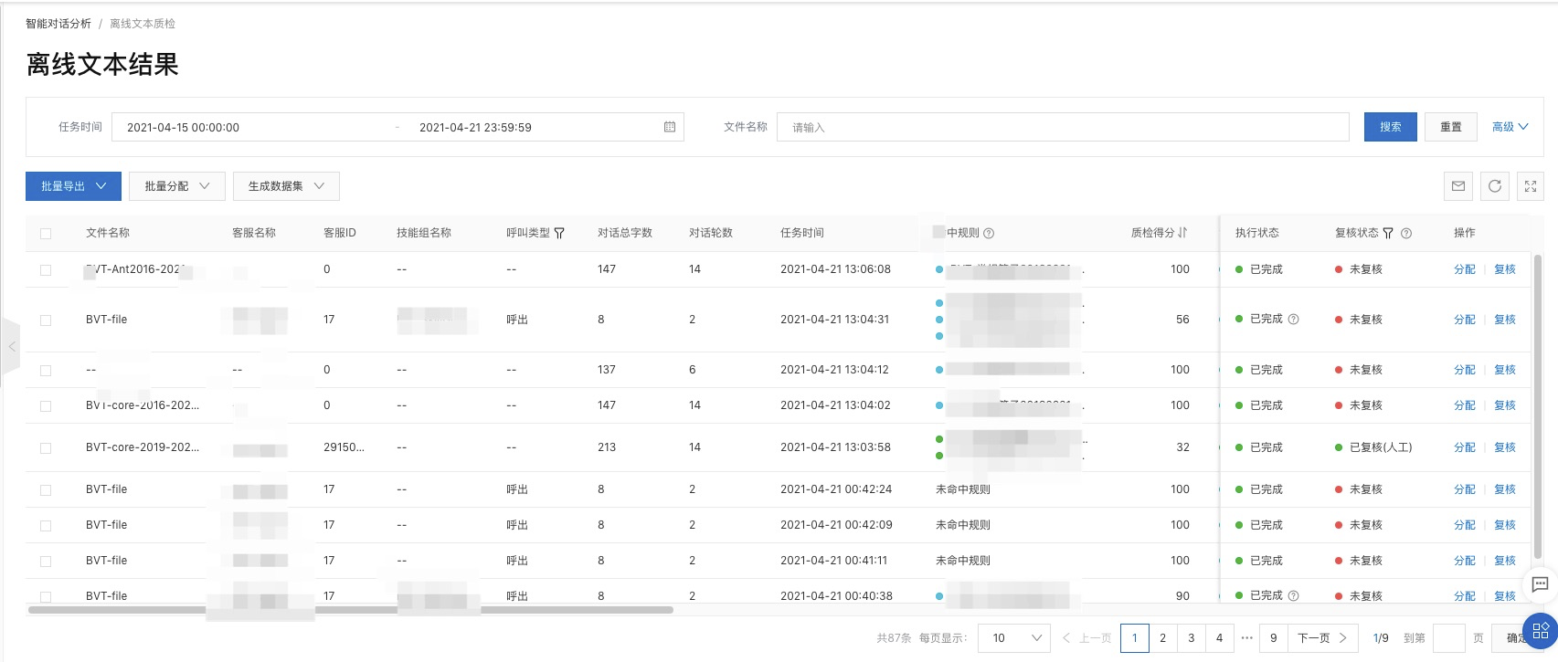Open the blue grid apps button

tap(1540, 631)
